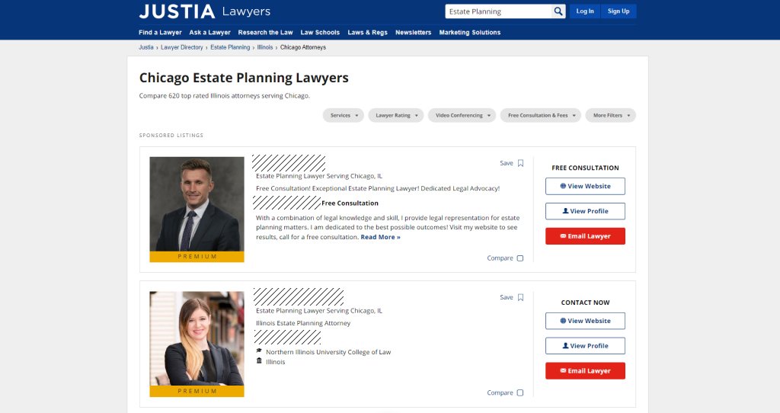Viewport: 780px width, 413px height.
Task: Open Estate Planning breadcrumb link
Action: (x=230, y=47)
